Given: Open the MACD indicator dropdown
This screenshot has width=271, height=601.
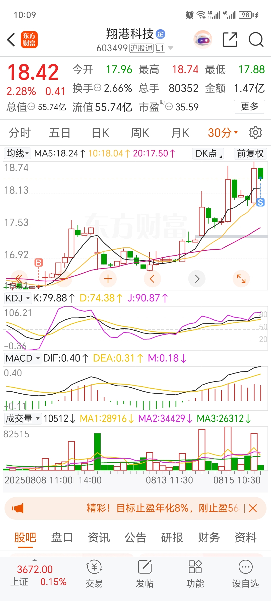Looking at the screenshot, I should [x=23, y=358].
